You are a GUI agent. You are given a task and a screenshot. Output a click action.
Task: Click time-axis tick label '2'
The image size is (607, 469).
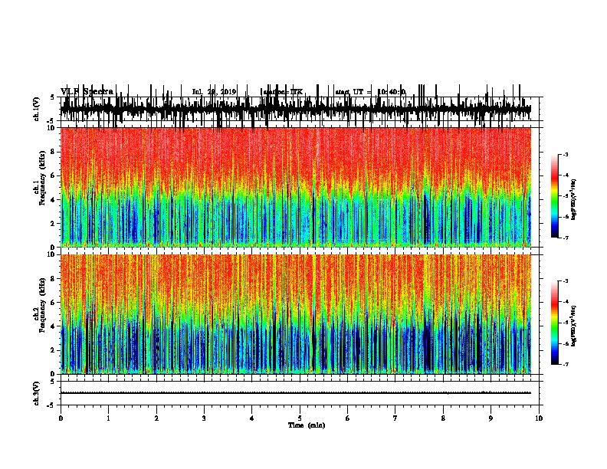tap(156, 418)
